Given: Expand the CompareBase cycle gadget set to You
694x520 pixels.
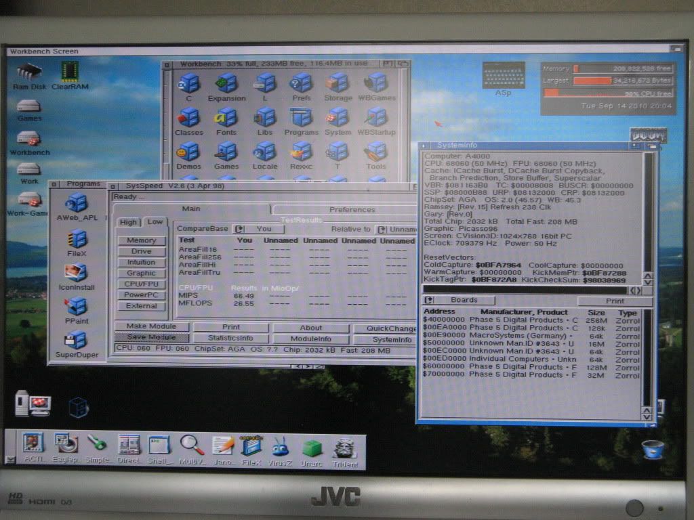Looking at the screenshot, I should point(258,229).
